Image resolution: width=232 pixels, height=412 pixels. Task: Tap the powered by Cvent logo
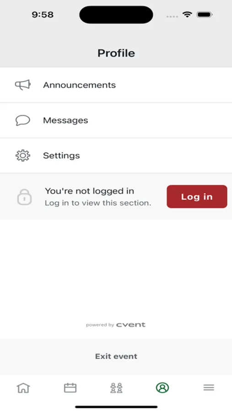[116, 325]
